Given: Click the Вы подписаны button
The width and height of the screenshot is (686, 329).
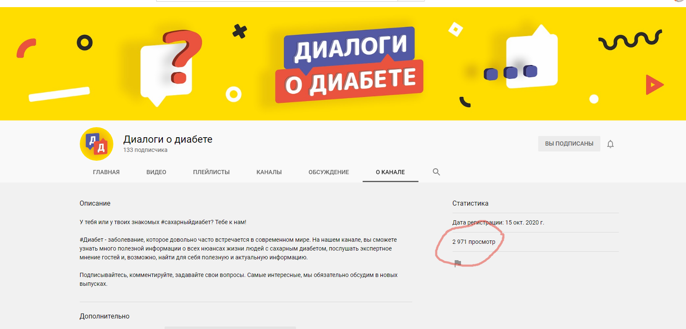Looking at the screenshot, I should click(x=569, y=144).
